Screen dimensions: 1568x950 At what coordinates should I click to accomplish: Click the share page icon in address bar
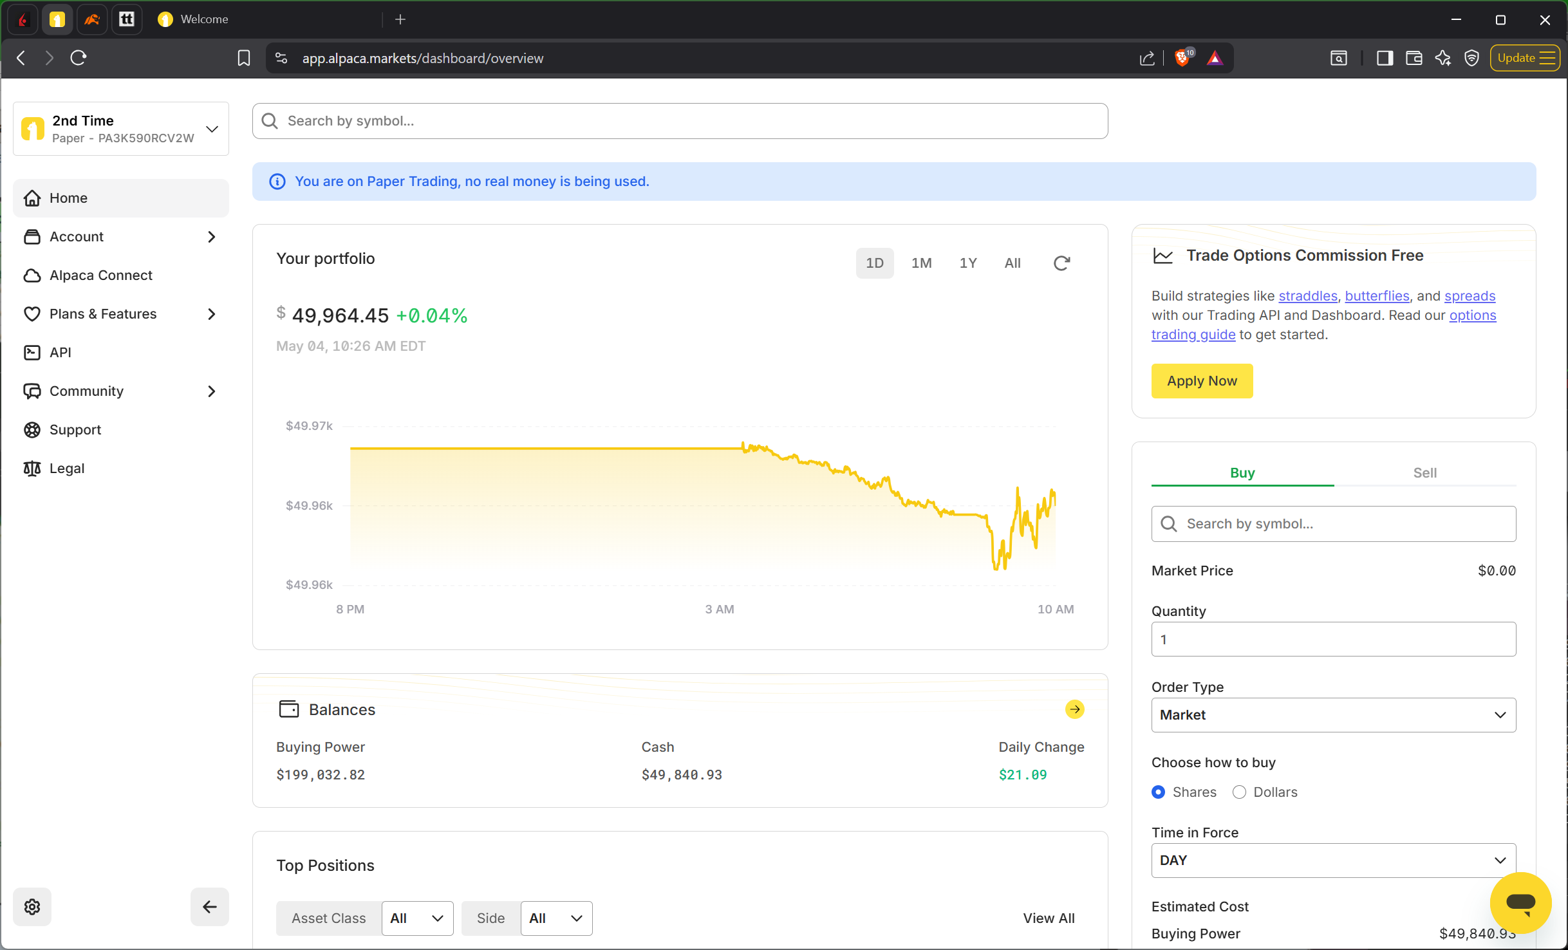point(1147,58)
